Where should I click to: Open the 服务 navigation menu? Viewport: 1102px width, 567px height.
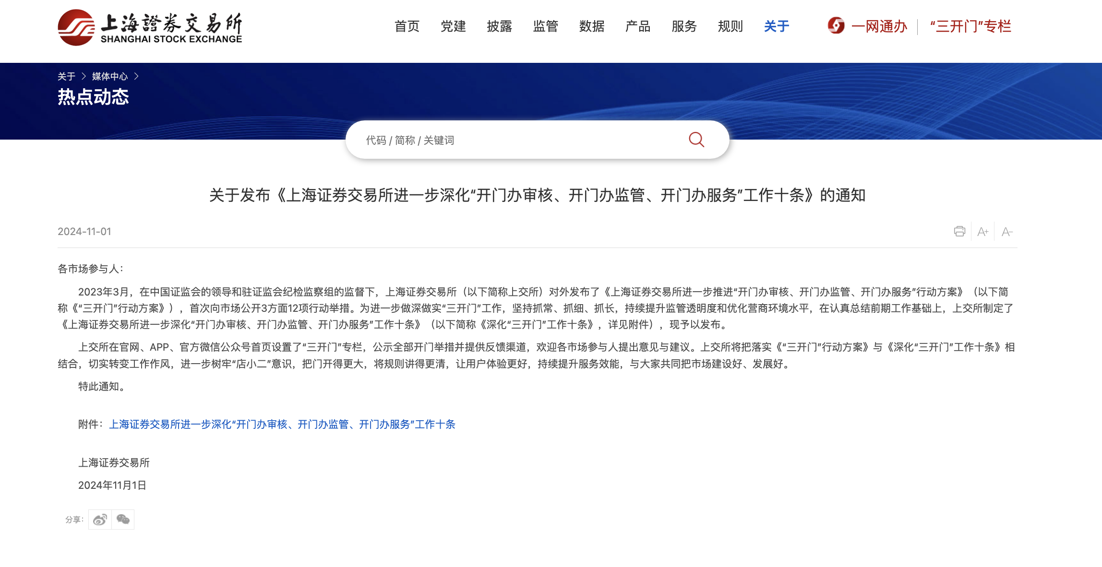(x=684, y=26)
